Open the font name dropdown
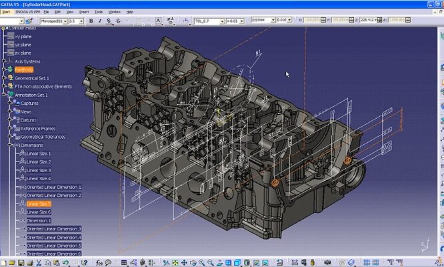The height and width of the screenshot is (267, 444). pyautogui.click(x=65, y=21)
